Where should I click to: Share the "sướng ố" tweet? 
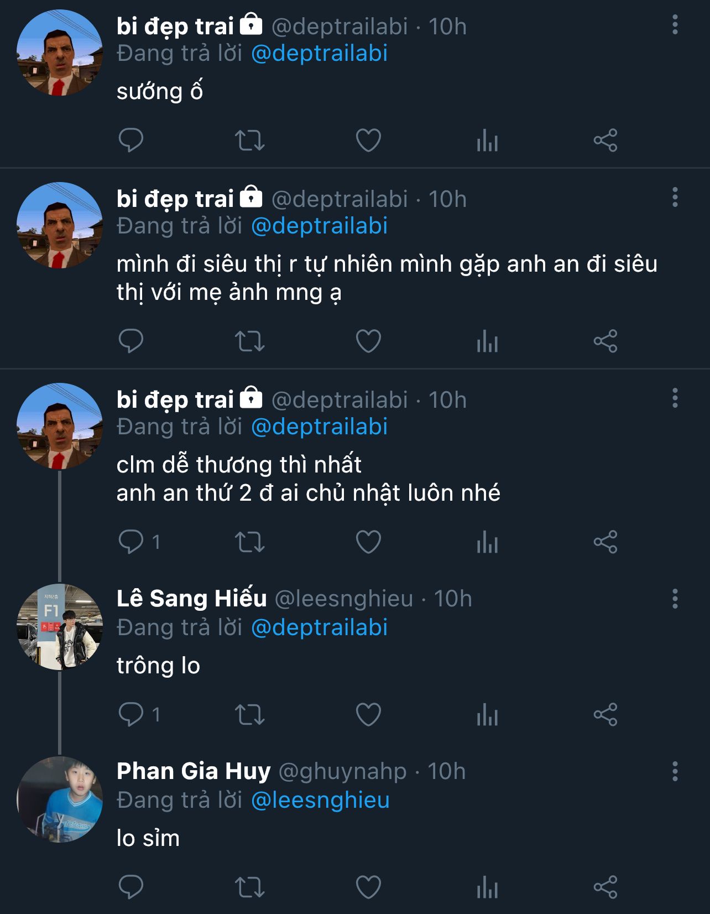click(x=605, y=140)
